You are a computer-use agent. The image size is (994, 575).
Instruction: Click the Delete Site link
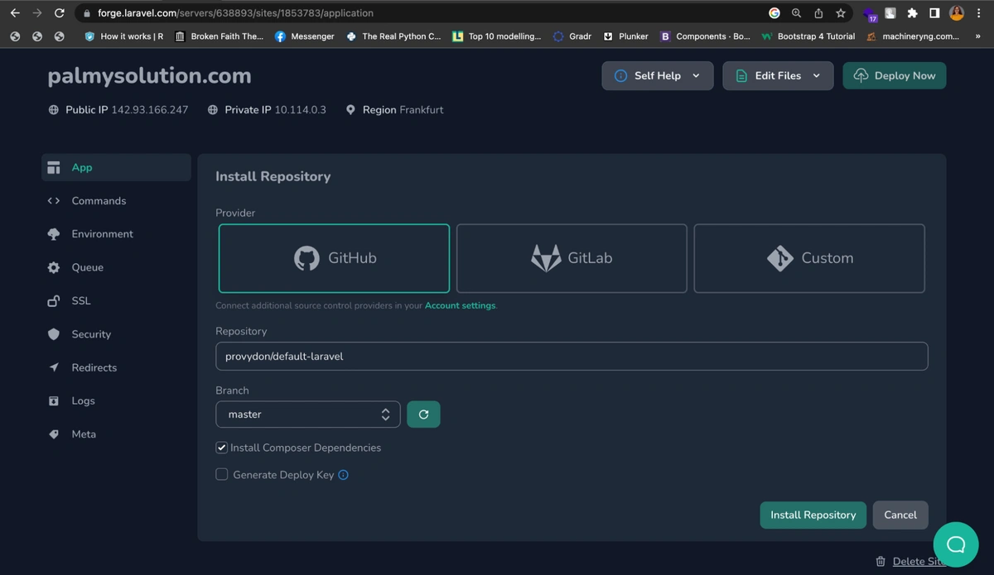tap(919, 562)
